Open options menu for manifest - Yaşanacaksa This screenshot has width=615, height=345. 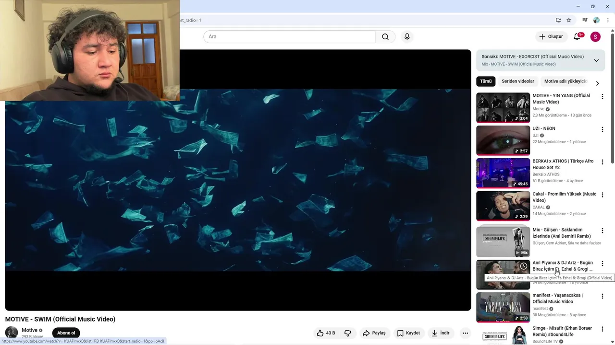602,297
